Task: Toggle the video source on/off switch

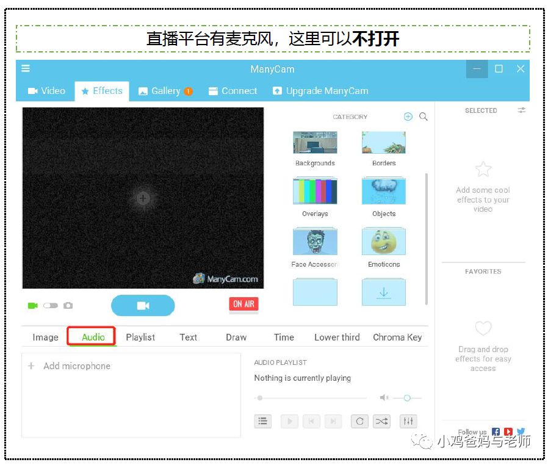Action: tap(51, 305)
